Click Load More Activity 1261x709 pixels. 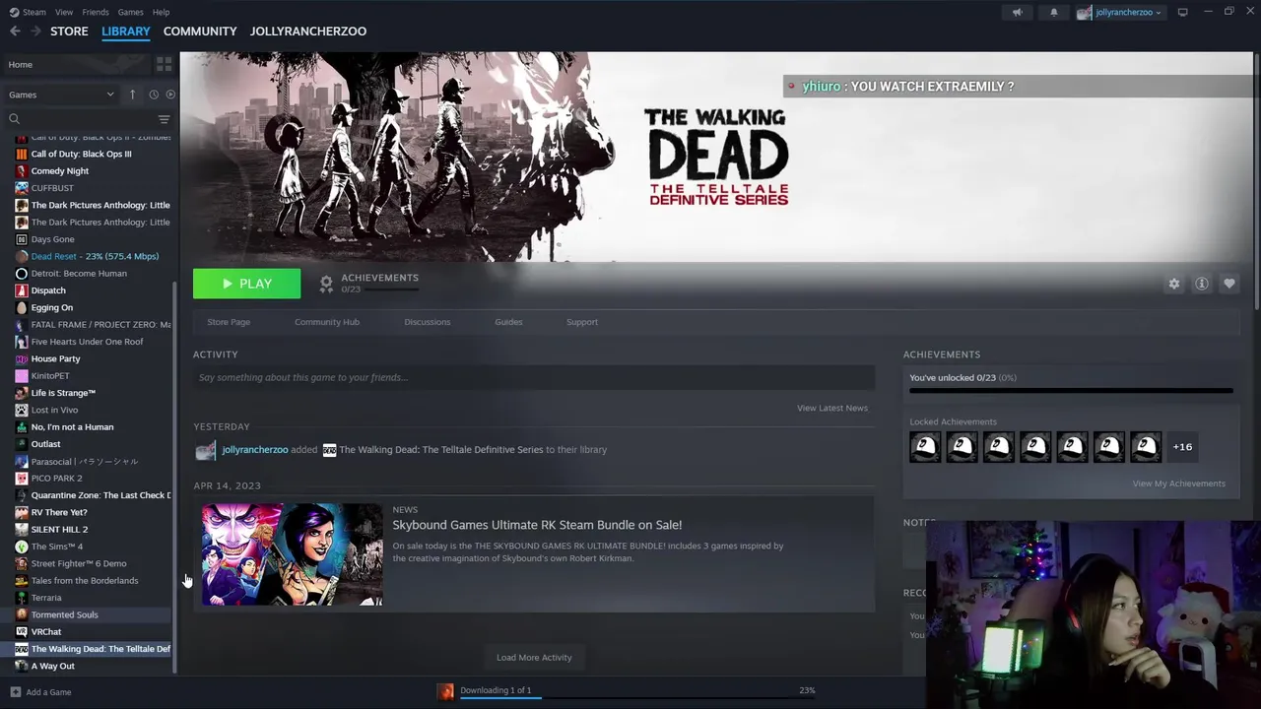534,658
